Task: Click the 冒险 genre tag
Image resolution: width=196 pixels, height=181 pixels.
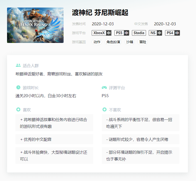Action: (143, 42)
